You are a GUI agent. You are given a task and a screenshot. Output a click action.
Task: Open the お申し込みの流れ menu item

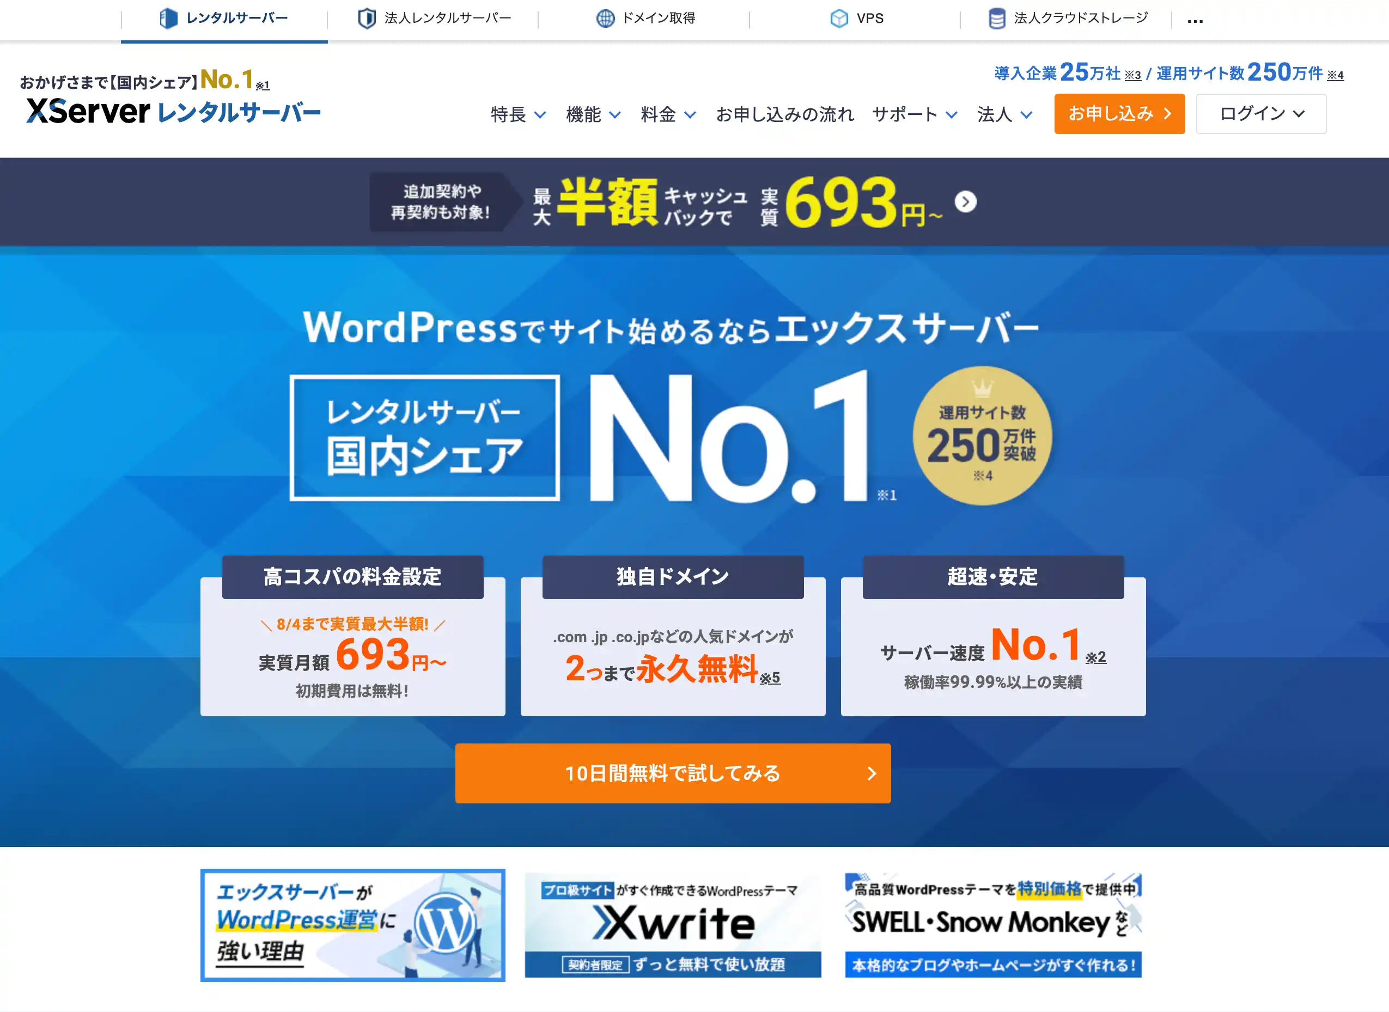coord(784,114)
